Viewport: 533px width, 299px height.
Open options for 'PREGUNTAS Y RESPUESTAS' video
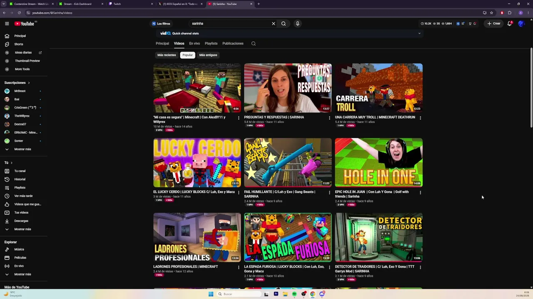tap(329, 118)
